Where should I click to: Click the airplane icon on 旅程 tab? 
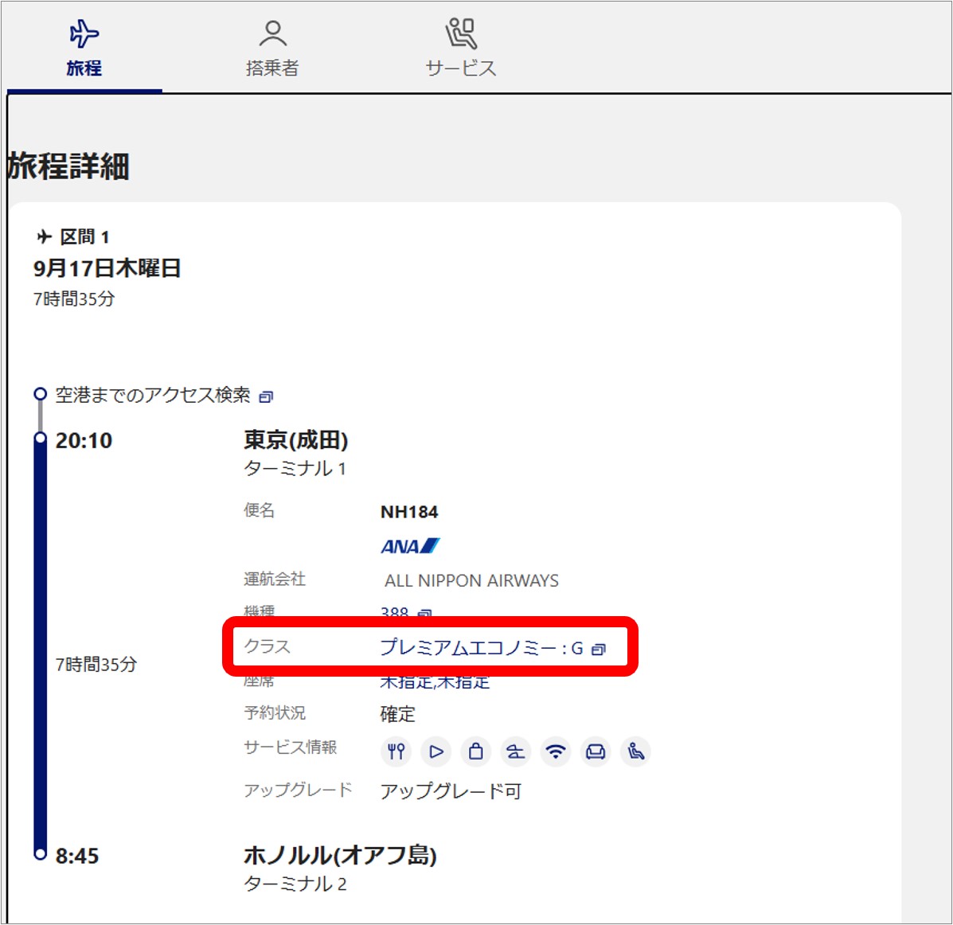pos(84,34)
